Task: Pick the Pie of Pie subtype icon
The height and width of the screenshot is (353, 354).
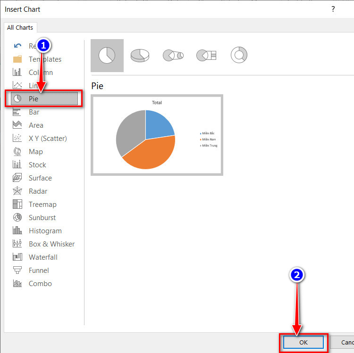Action: [173, 55]
